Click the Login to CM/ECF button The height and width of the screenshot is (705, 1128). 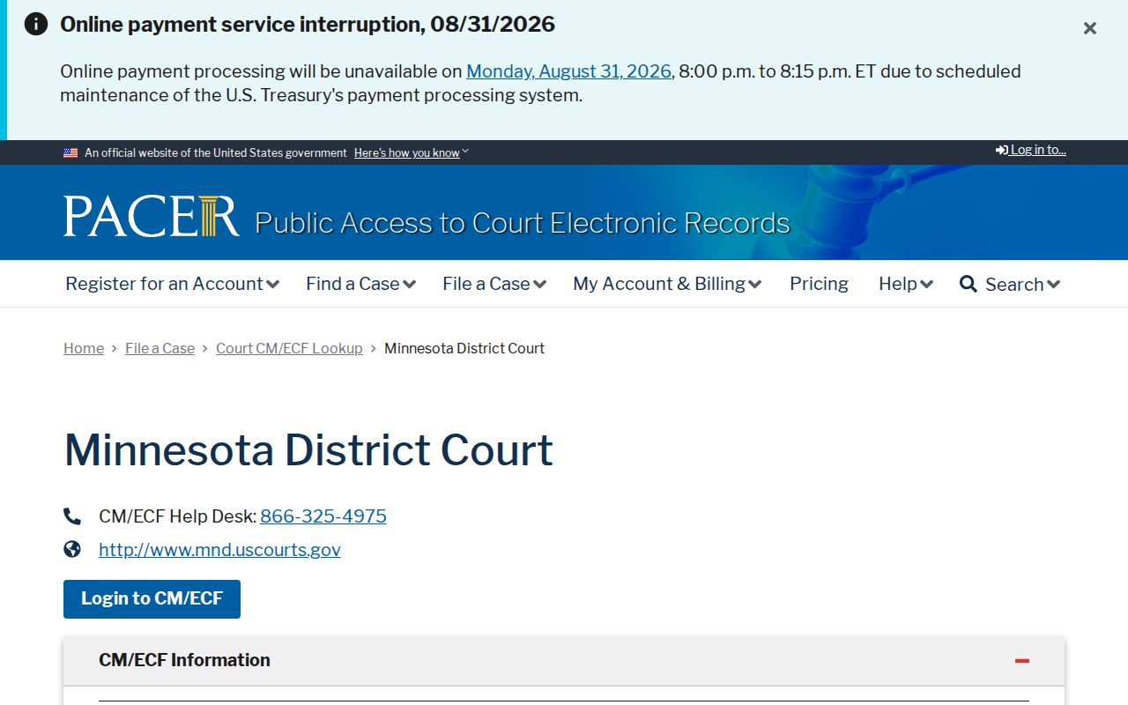pyautogui.click(x=152, y=599)
